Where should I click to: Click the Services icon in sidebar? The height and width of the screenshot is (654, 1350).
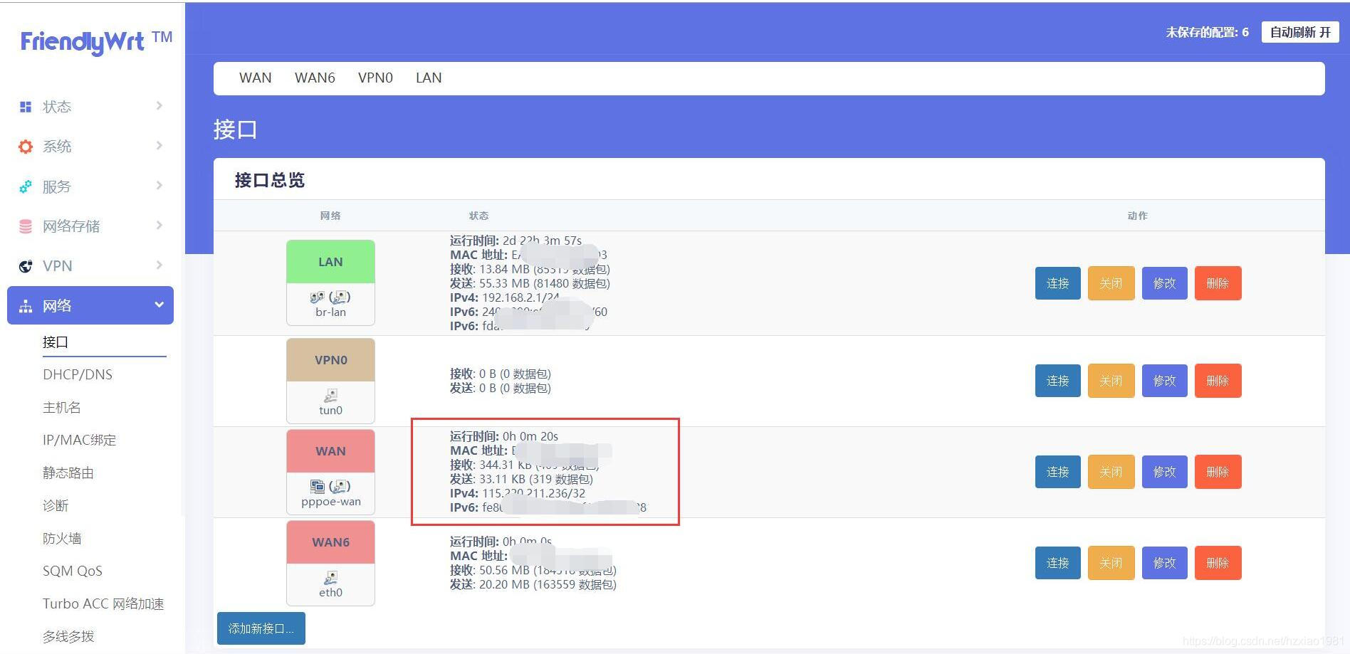pyautogui.click(x=26, y=186)
